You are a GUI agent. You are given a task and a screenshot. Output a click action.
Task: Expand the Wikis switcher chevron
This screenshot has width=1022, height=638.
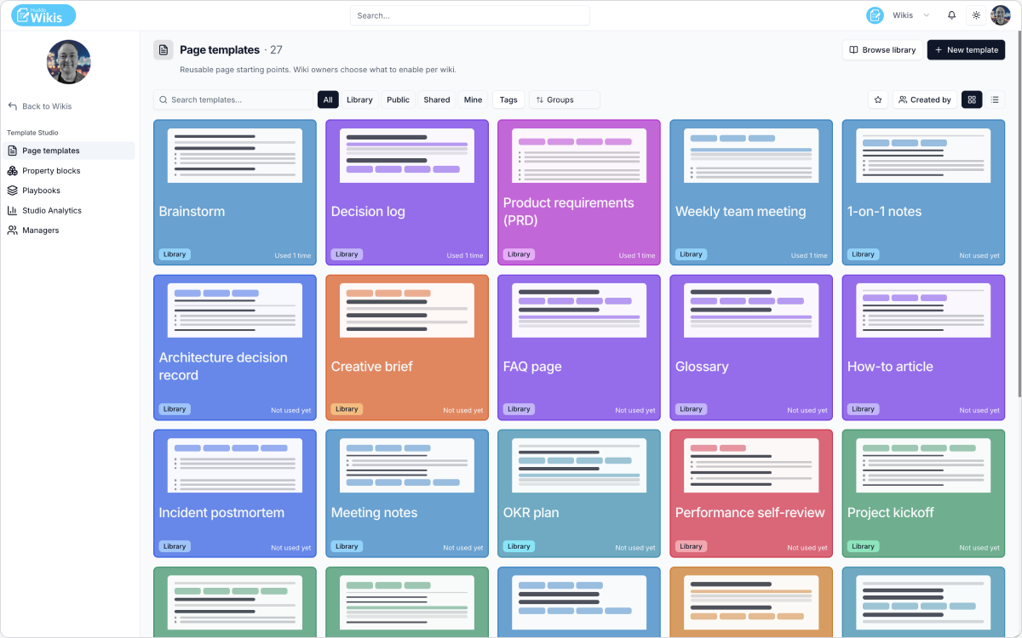[x=927, y=15]
